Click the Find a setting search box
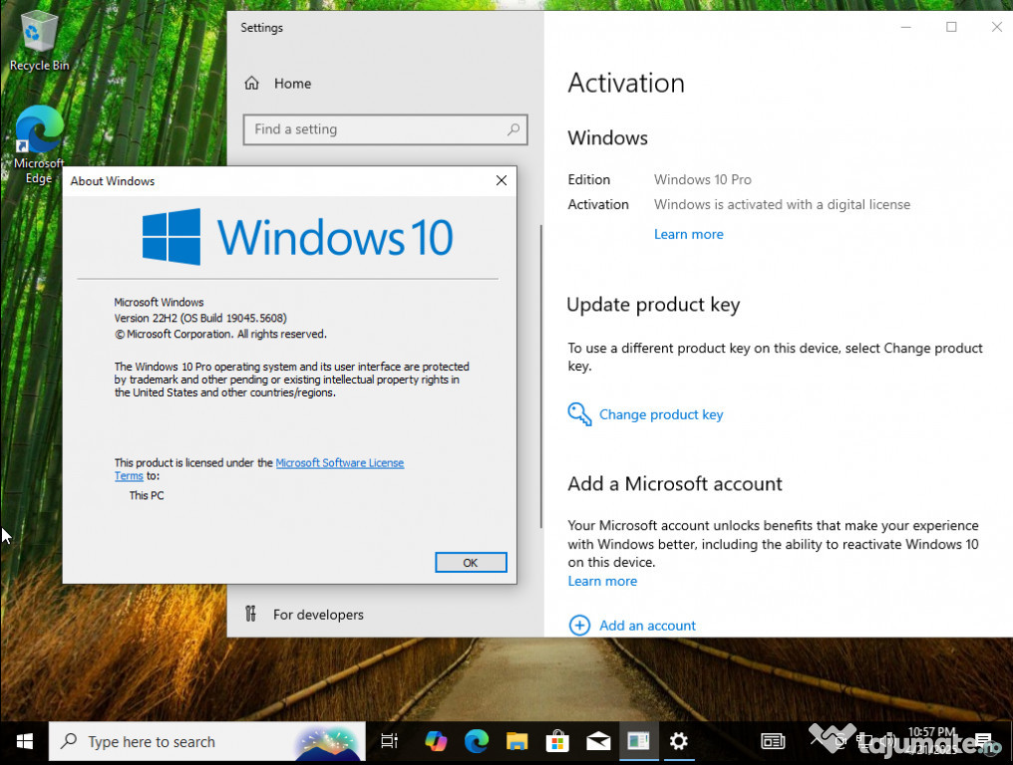This screenshot has height=765, width=1013. pyautogui.click(x=385, y=129)
